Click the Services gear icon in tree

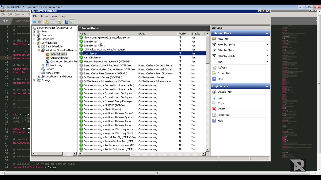click(43, 69)
